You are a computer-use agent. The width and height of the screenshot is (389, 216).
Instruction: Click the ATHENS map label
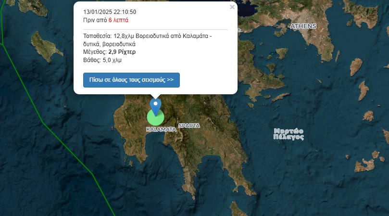tap(303, 26)
